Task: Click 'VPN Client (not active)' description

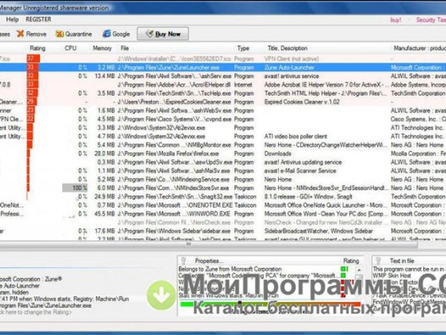Action: tap(292, 59)
